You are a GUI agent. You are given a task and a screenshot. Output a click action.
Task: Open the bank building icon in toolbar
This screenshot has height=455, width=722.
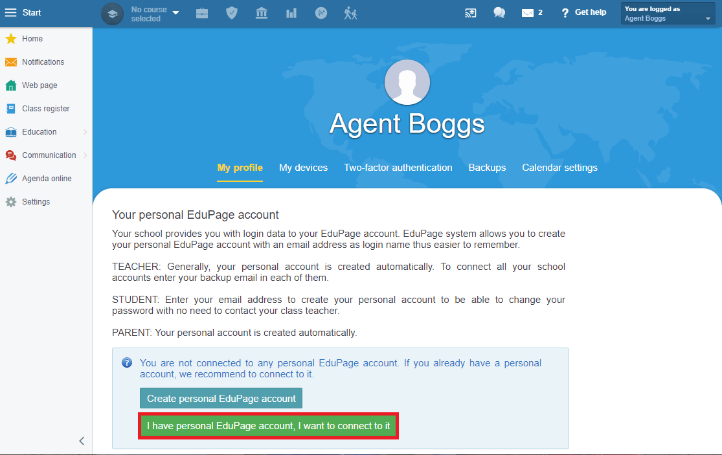pos(262,14)
